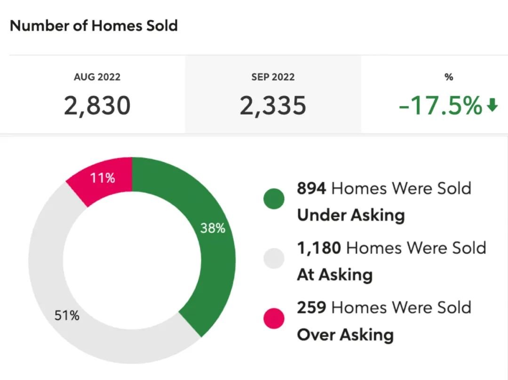
Task: Switch to the SEP 2022 column header
Action: point(273,77)
